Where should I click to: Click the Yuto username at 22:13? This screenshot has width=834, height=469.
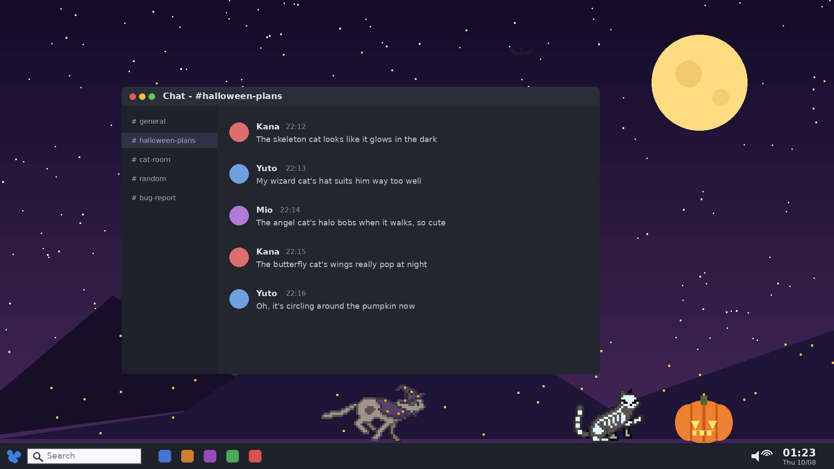pyautogui.click(x=266, y=168)
